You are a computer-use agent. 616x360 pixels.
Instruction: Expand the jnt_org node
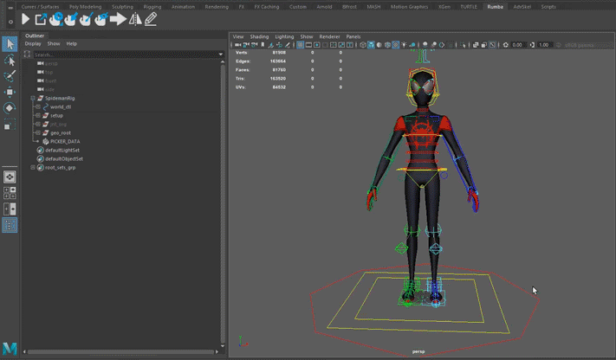38,124
